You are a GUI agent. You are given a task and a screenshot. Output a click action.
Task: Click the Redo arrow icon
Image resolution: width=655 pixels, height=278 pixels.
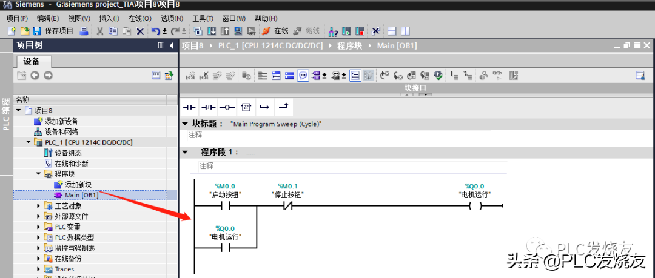pyautogui.click(x=175, y=31)
